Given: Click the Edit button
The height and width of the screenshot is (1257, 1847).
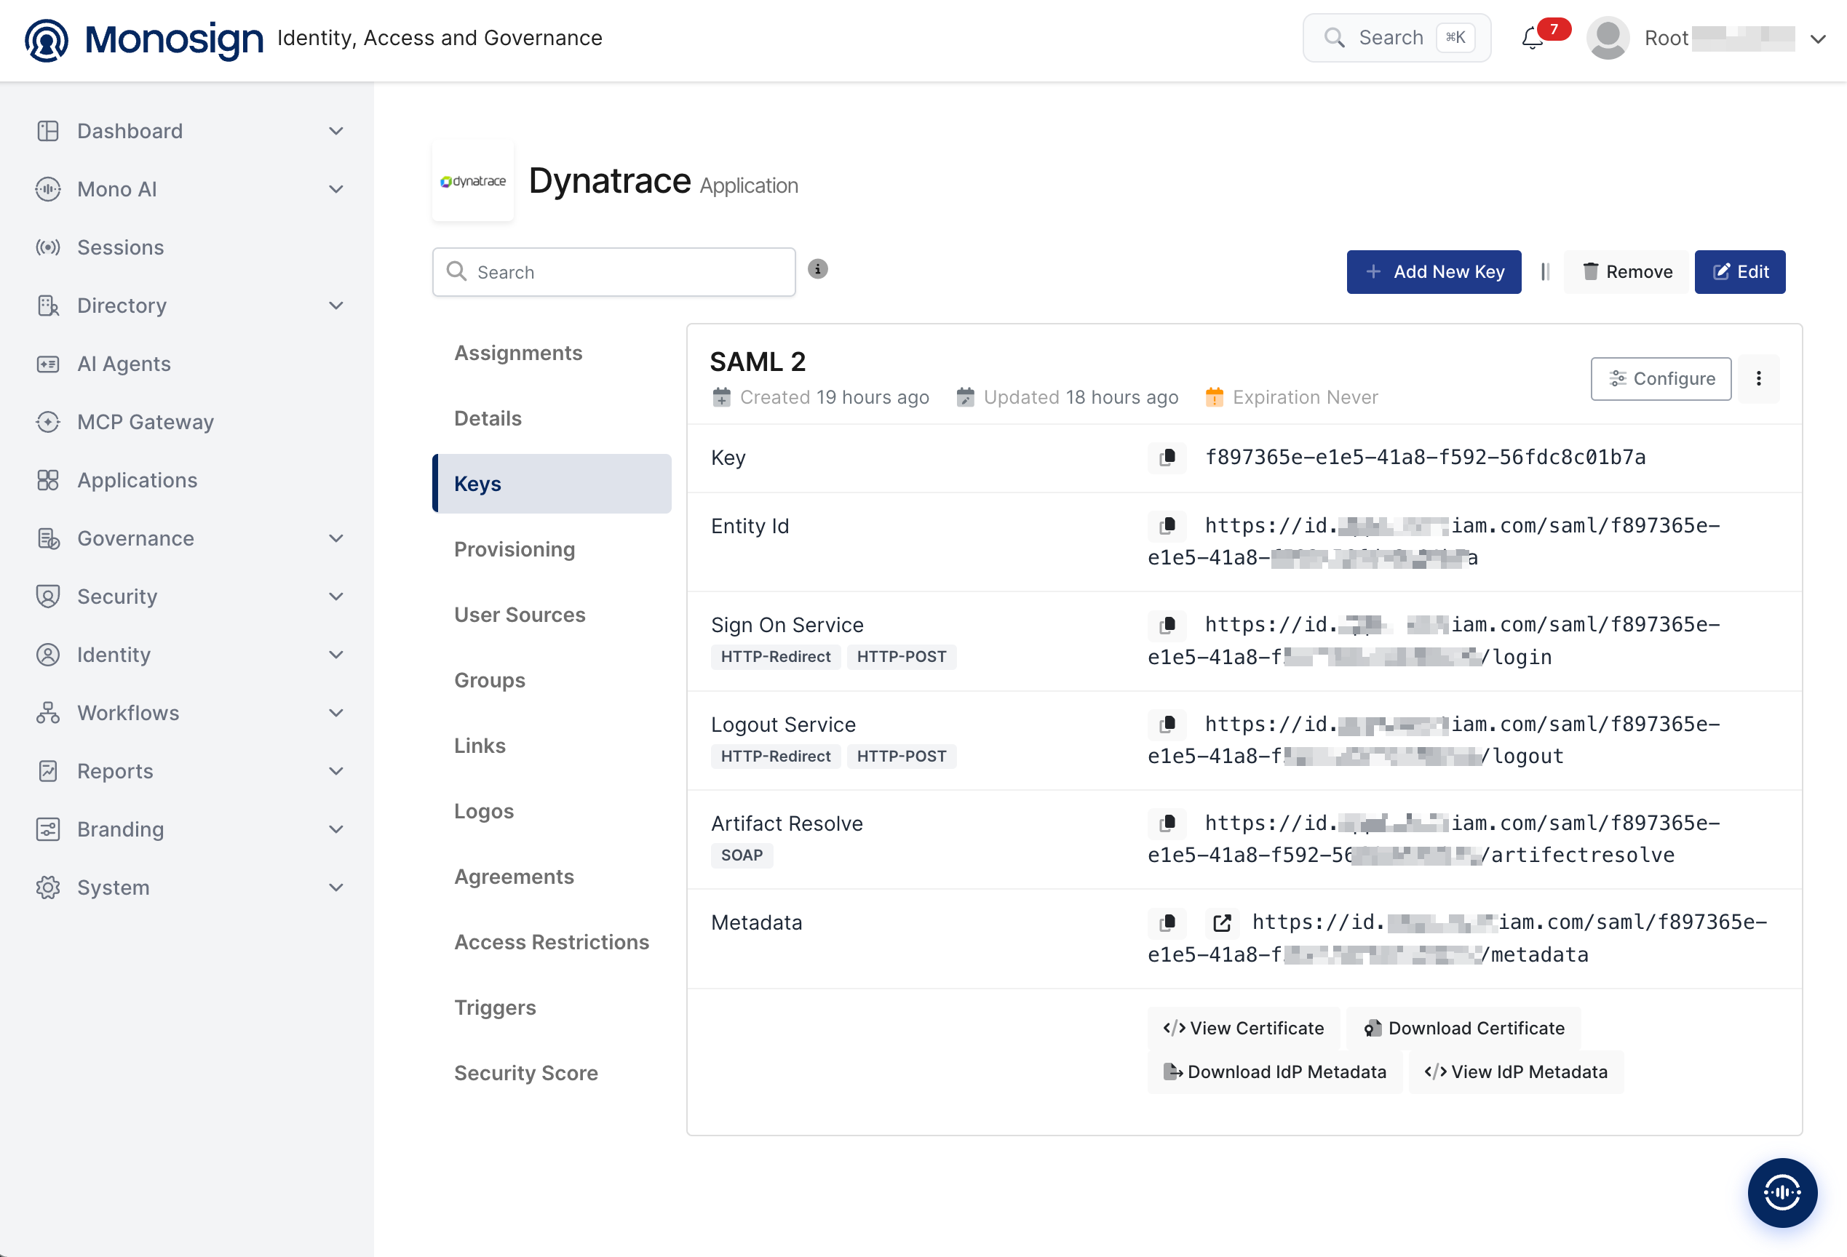Looking at the screenshot, I should click(x=1740, y=272).
